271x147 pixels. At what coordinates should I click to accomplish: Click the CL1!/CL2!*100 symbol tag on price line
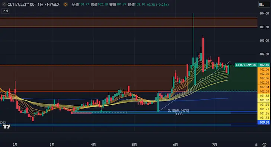pos(246,65)
